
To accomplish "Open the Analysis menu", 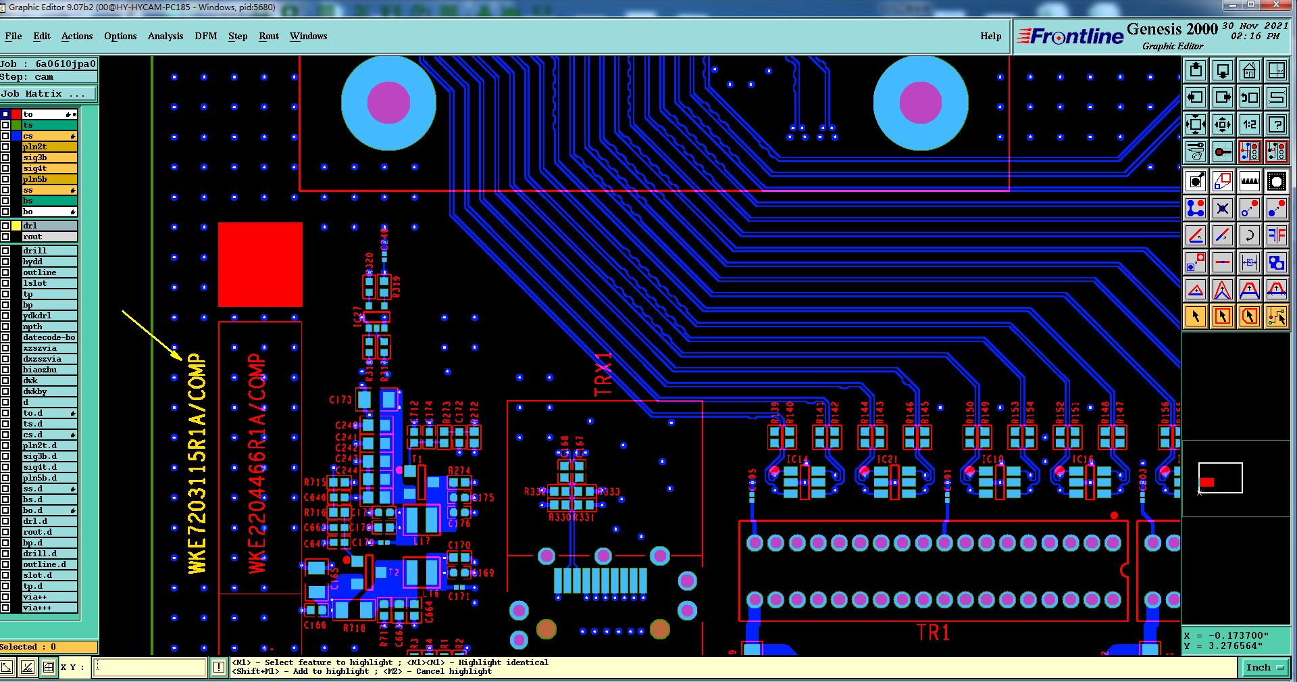I will click(166, 36).
